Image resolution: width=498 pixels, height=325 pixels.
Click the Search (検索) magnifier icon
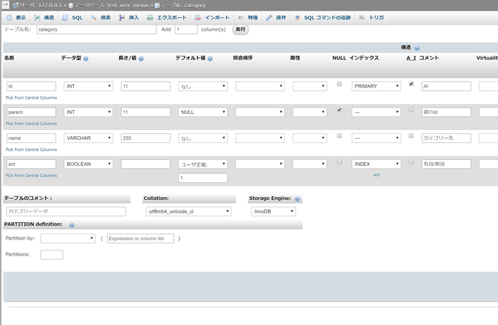(93, 17)
